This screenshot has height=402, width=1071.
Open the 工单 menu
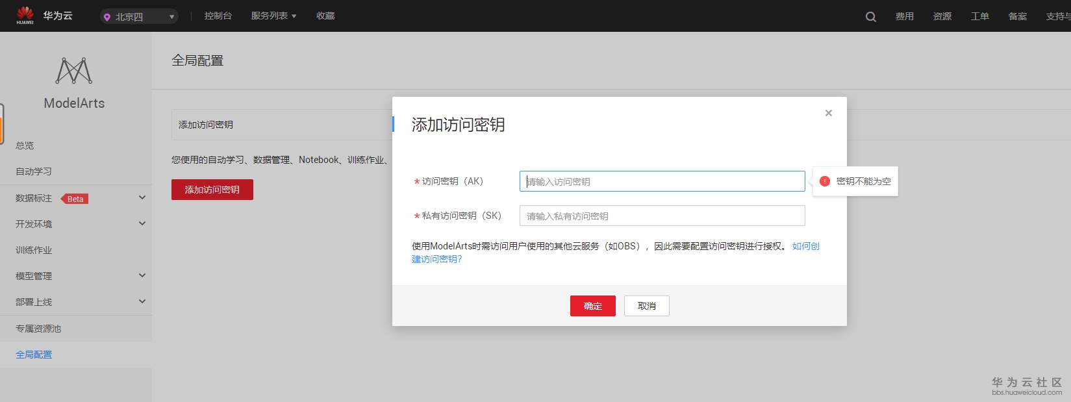[979, 16]
